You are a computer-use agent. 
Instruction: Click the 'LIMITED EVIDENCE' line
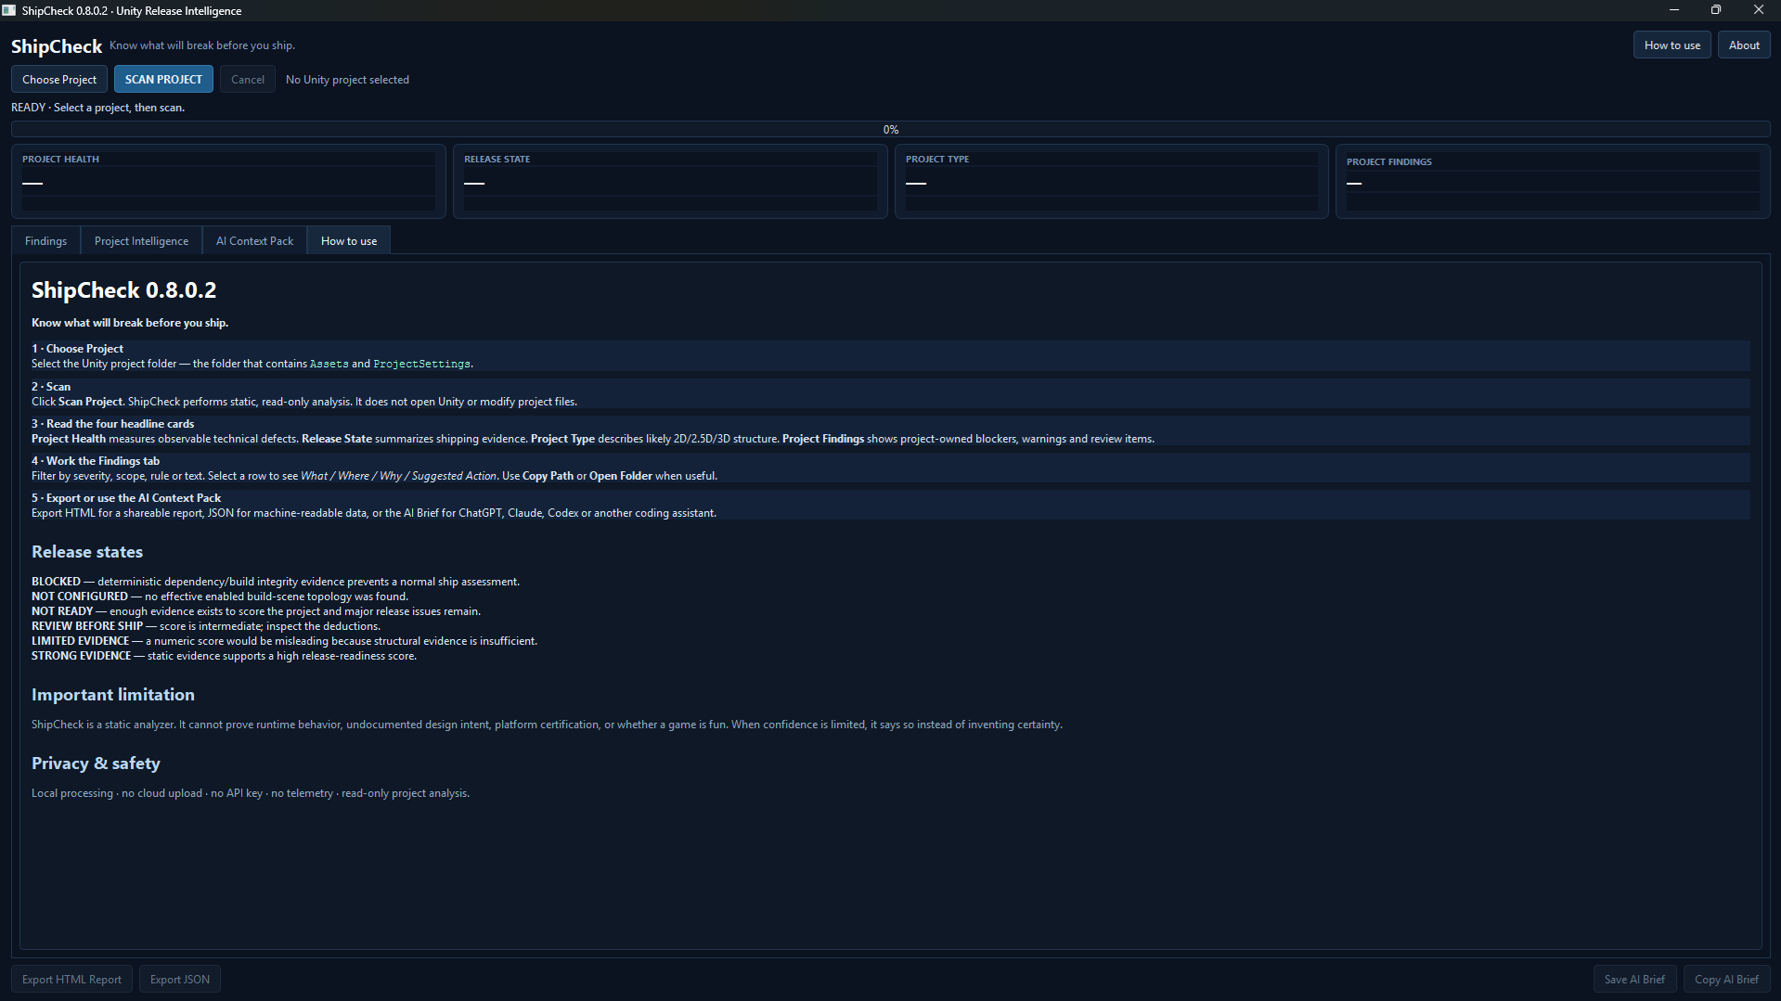coord(284,641)
